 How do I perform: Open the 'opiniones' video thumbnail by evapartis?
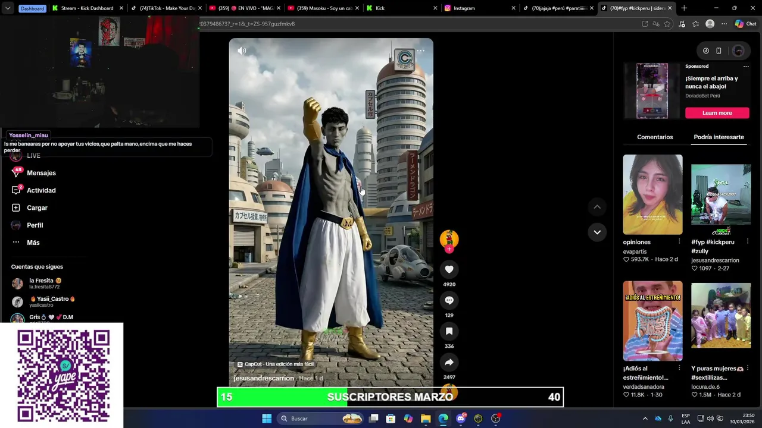[x=652, y=194]
